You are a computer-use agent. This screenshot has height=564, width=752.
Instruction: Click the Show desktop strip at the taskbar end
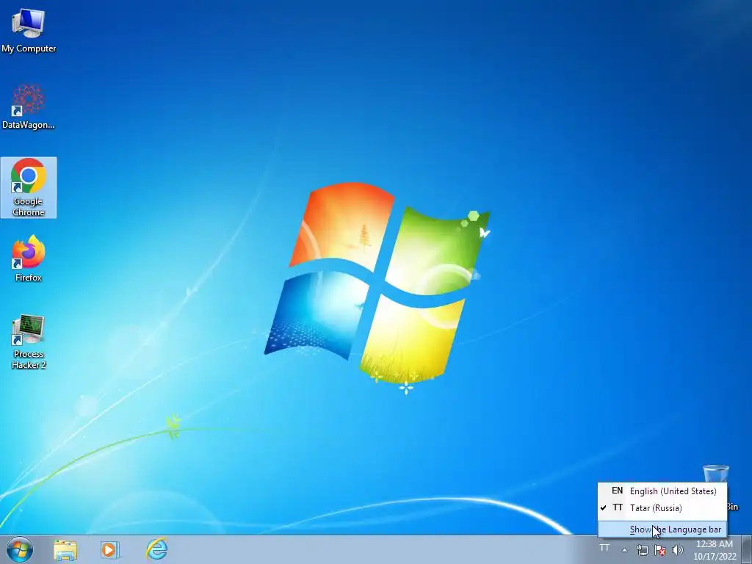747,550
